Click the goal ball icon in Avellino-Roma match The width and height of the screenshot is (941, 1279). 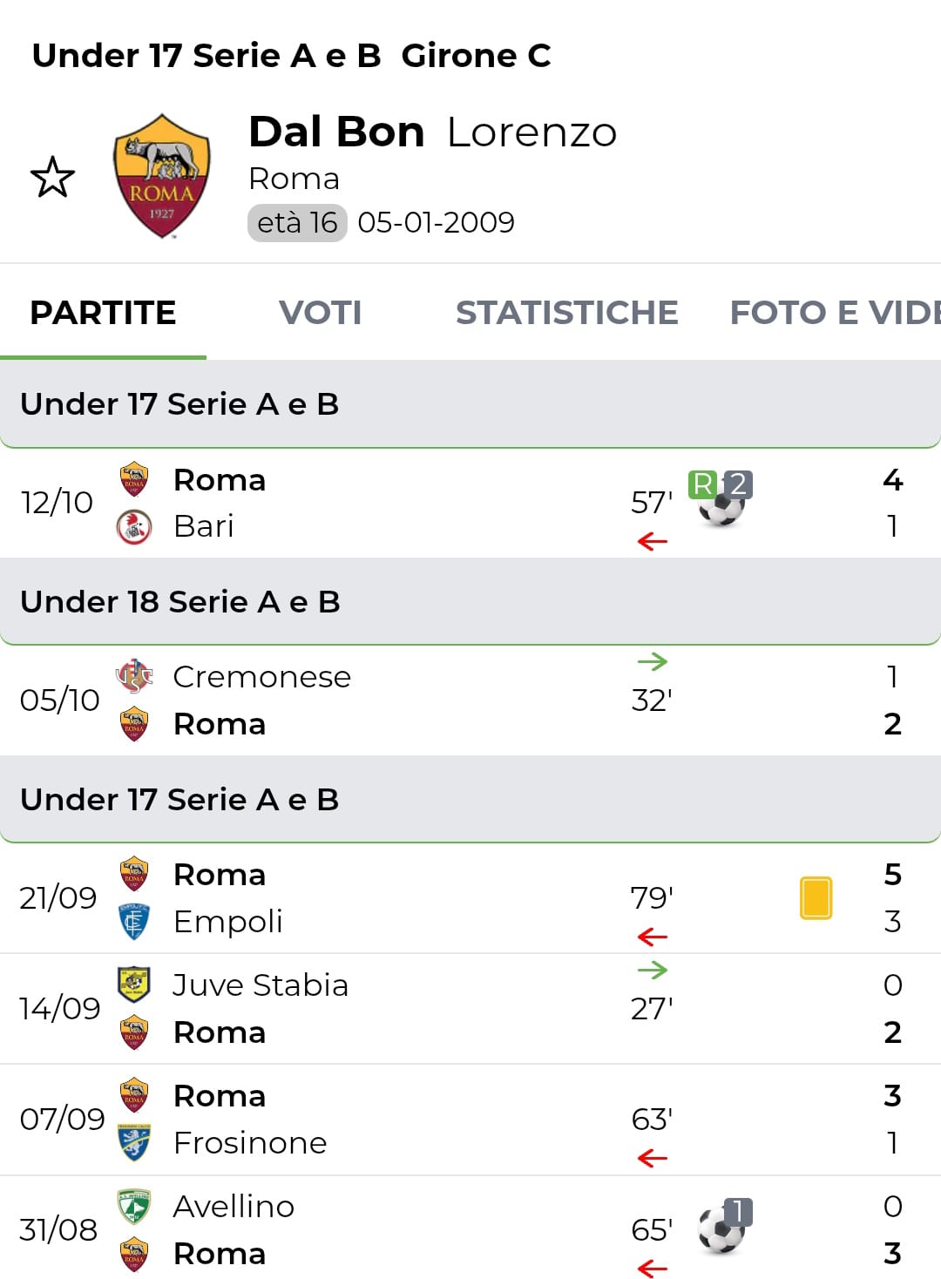point(721,1229)
